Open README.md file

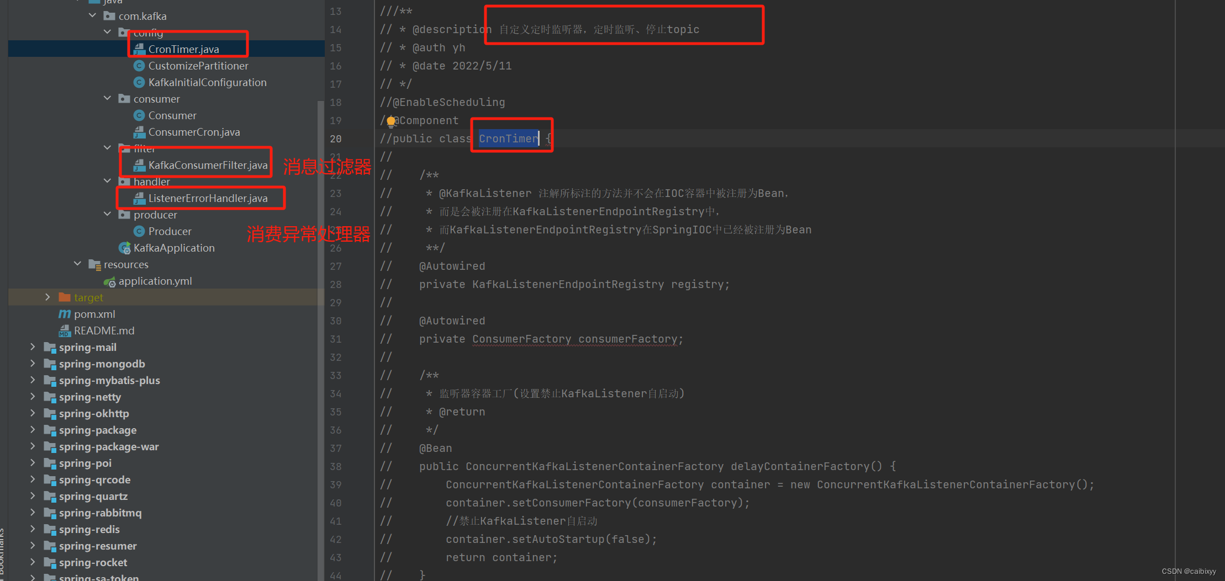(x=104, y=331)
